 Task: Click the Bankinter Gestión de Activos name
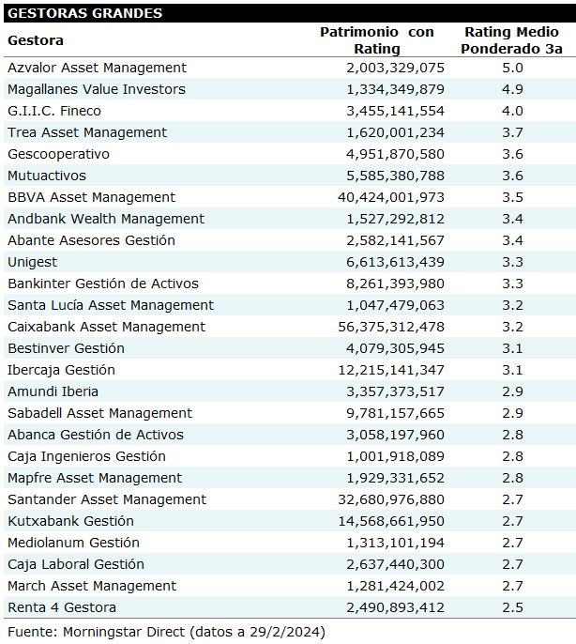pos(103,284)
